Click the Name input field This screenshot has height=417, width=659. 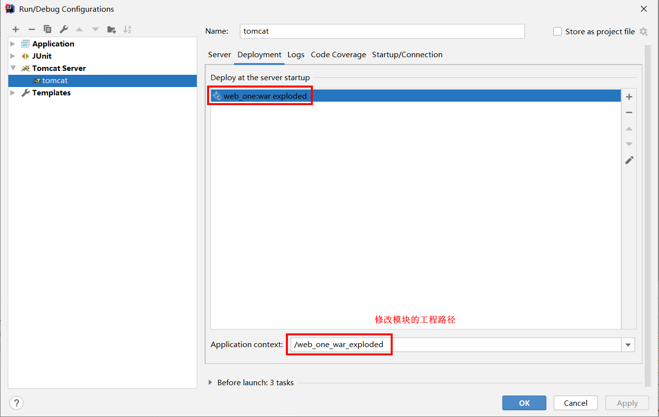(382, 31)
